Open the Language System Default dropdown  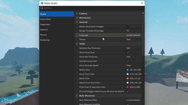point(133,35)
